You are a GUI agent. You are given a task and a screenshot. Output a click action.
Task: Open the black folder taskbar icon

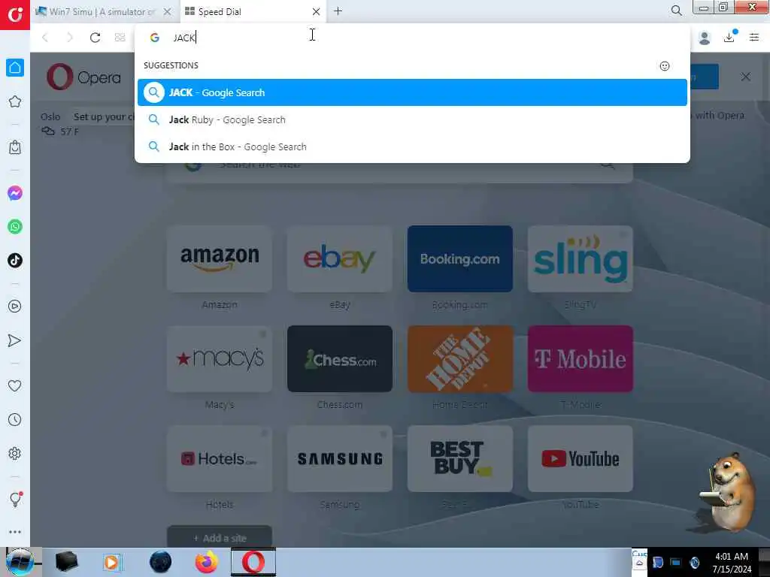click(x=67, y=562)
